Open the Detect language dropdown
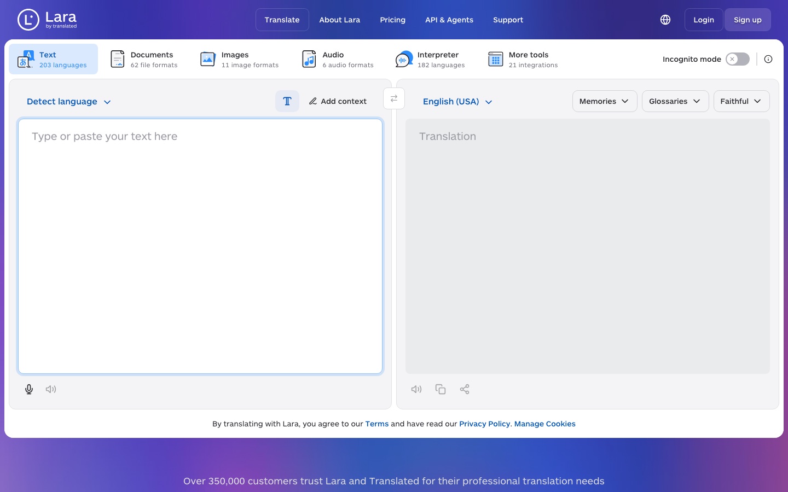Screen dimensions: 788x492 coord(69,102)
